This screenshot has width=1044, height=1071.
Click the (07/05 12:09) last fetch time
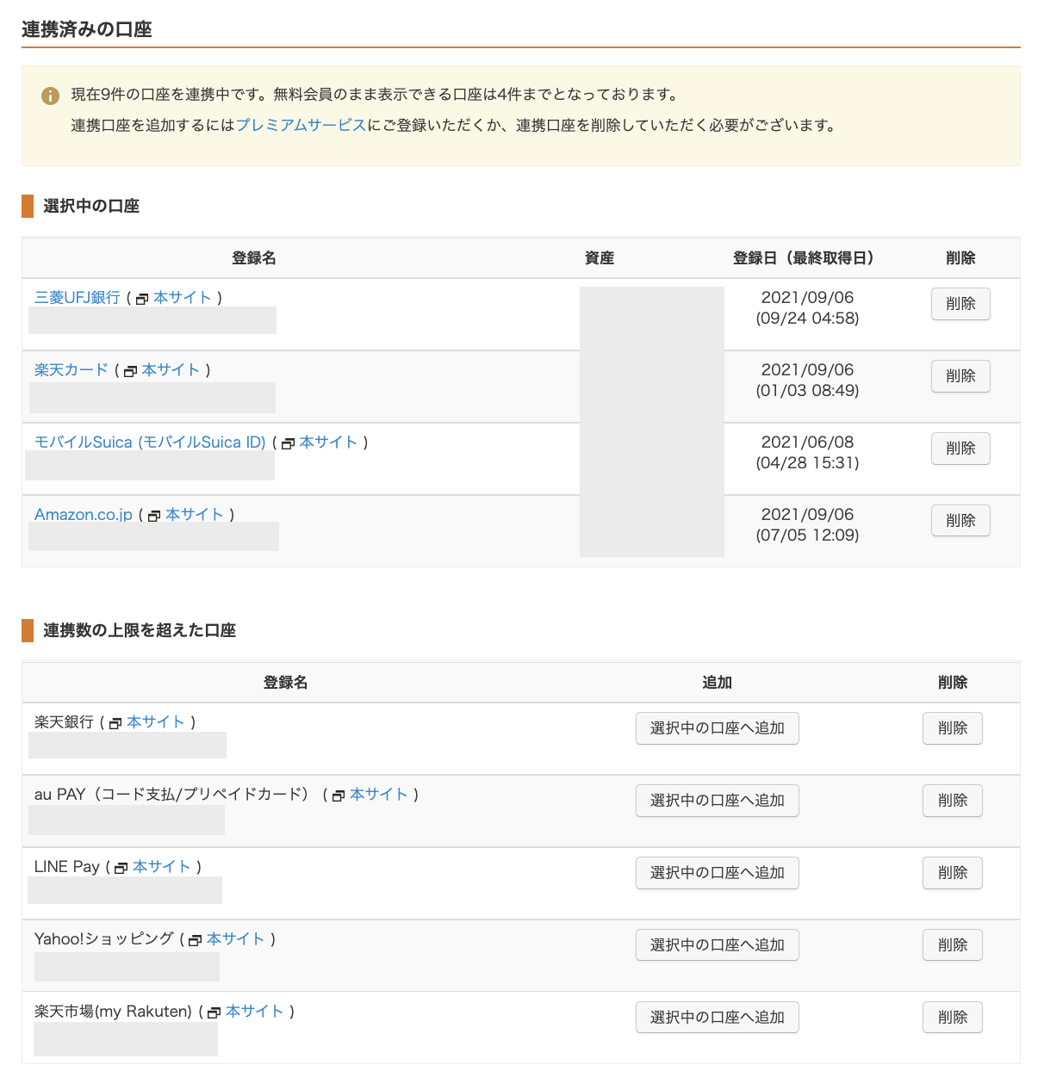coord(807,535)
